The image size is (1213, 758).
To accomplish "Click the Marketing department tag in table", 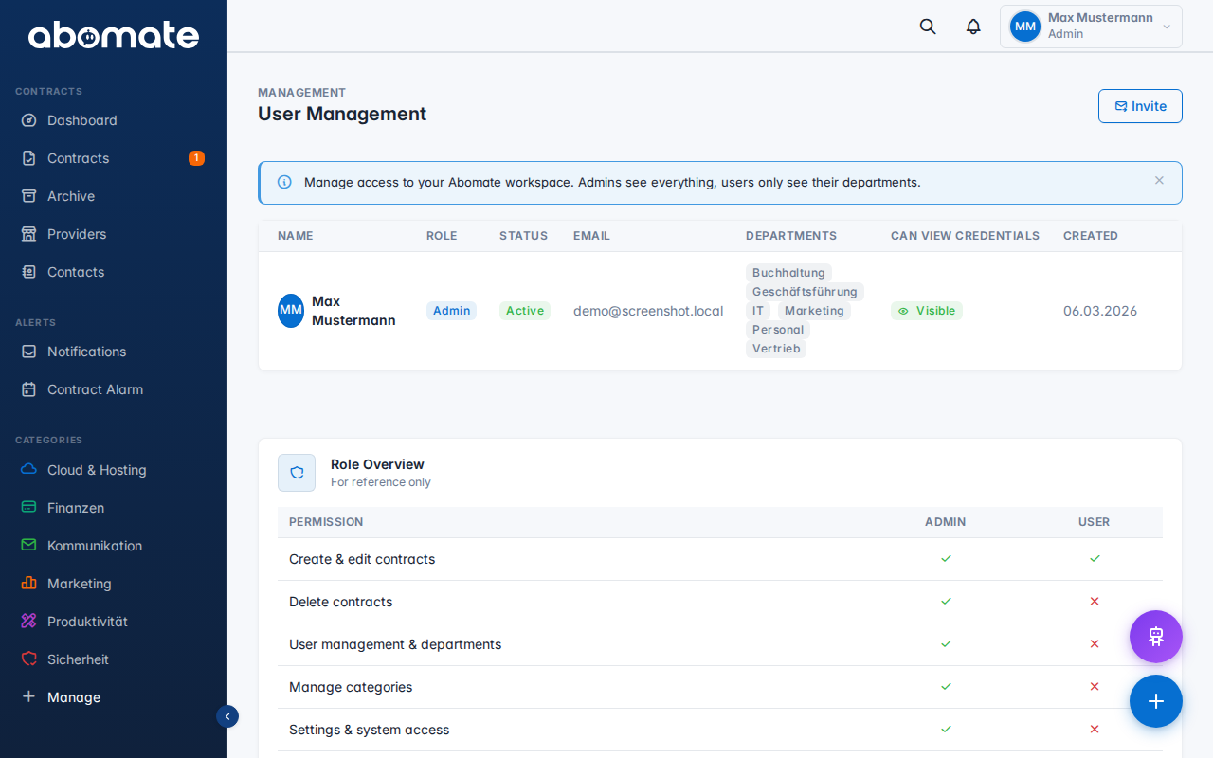I will pos(814,311).
